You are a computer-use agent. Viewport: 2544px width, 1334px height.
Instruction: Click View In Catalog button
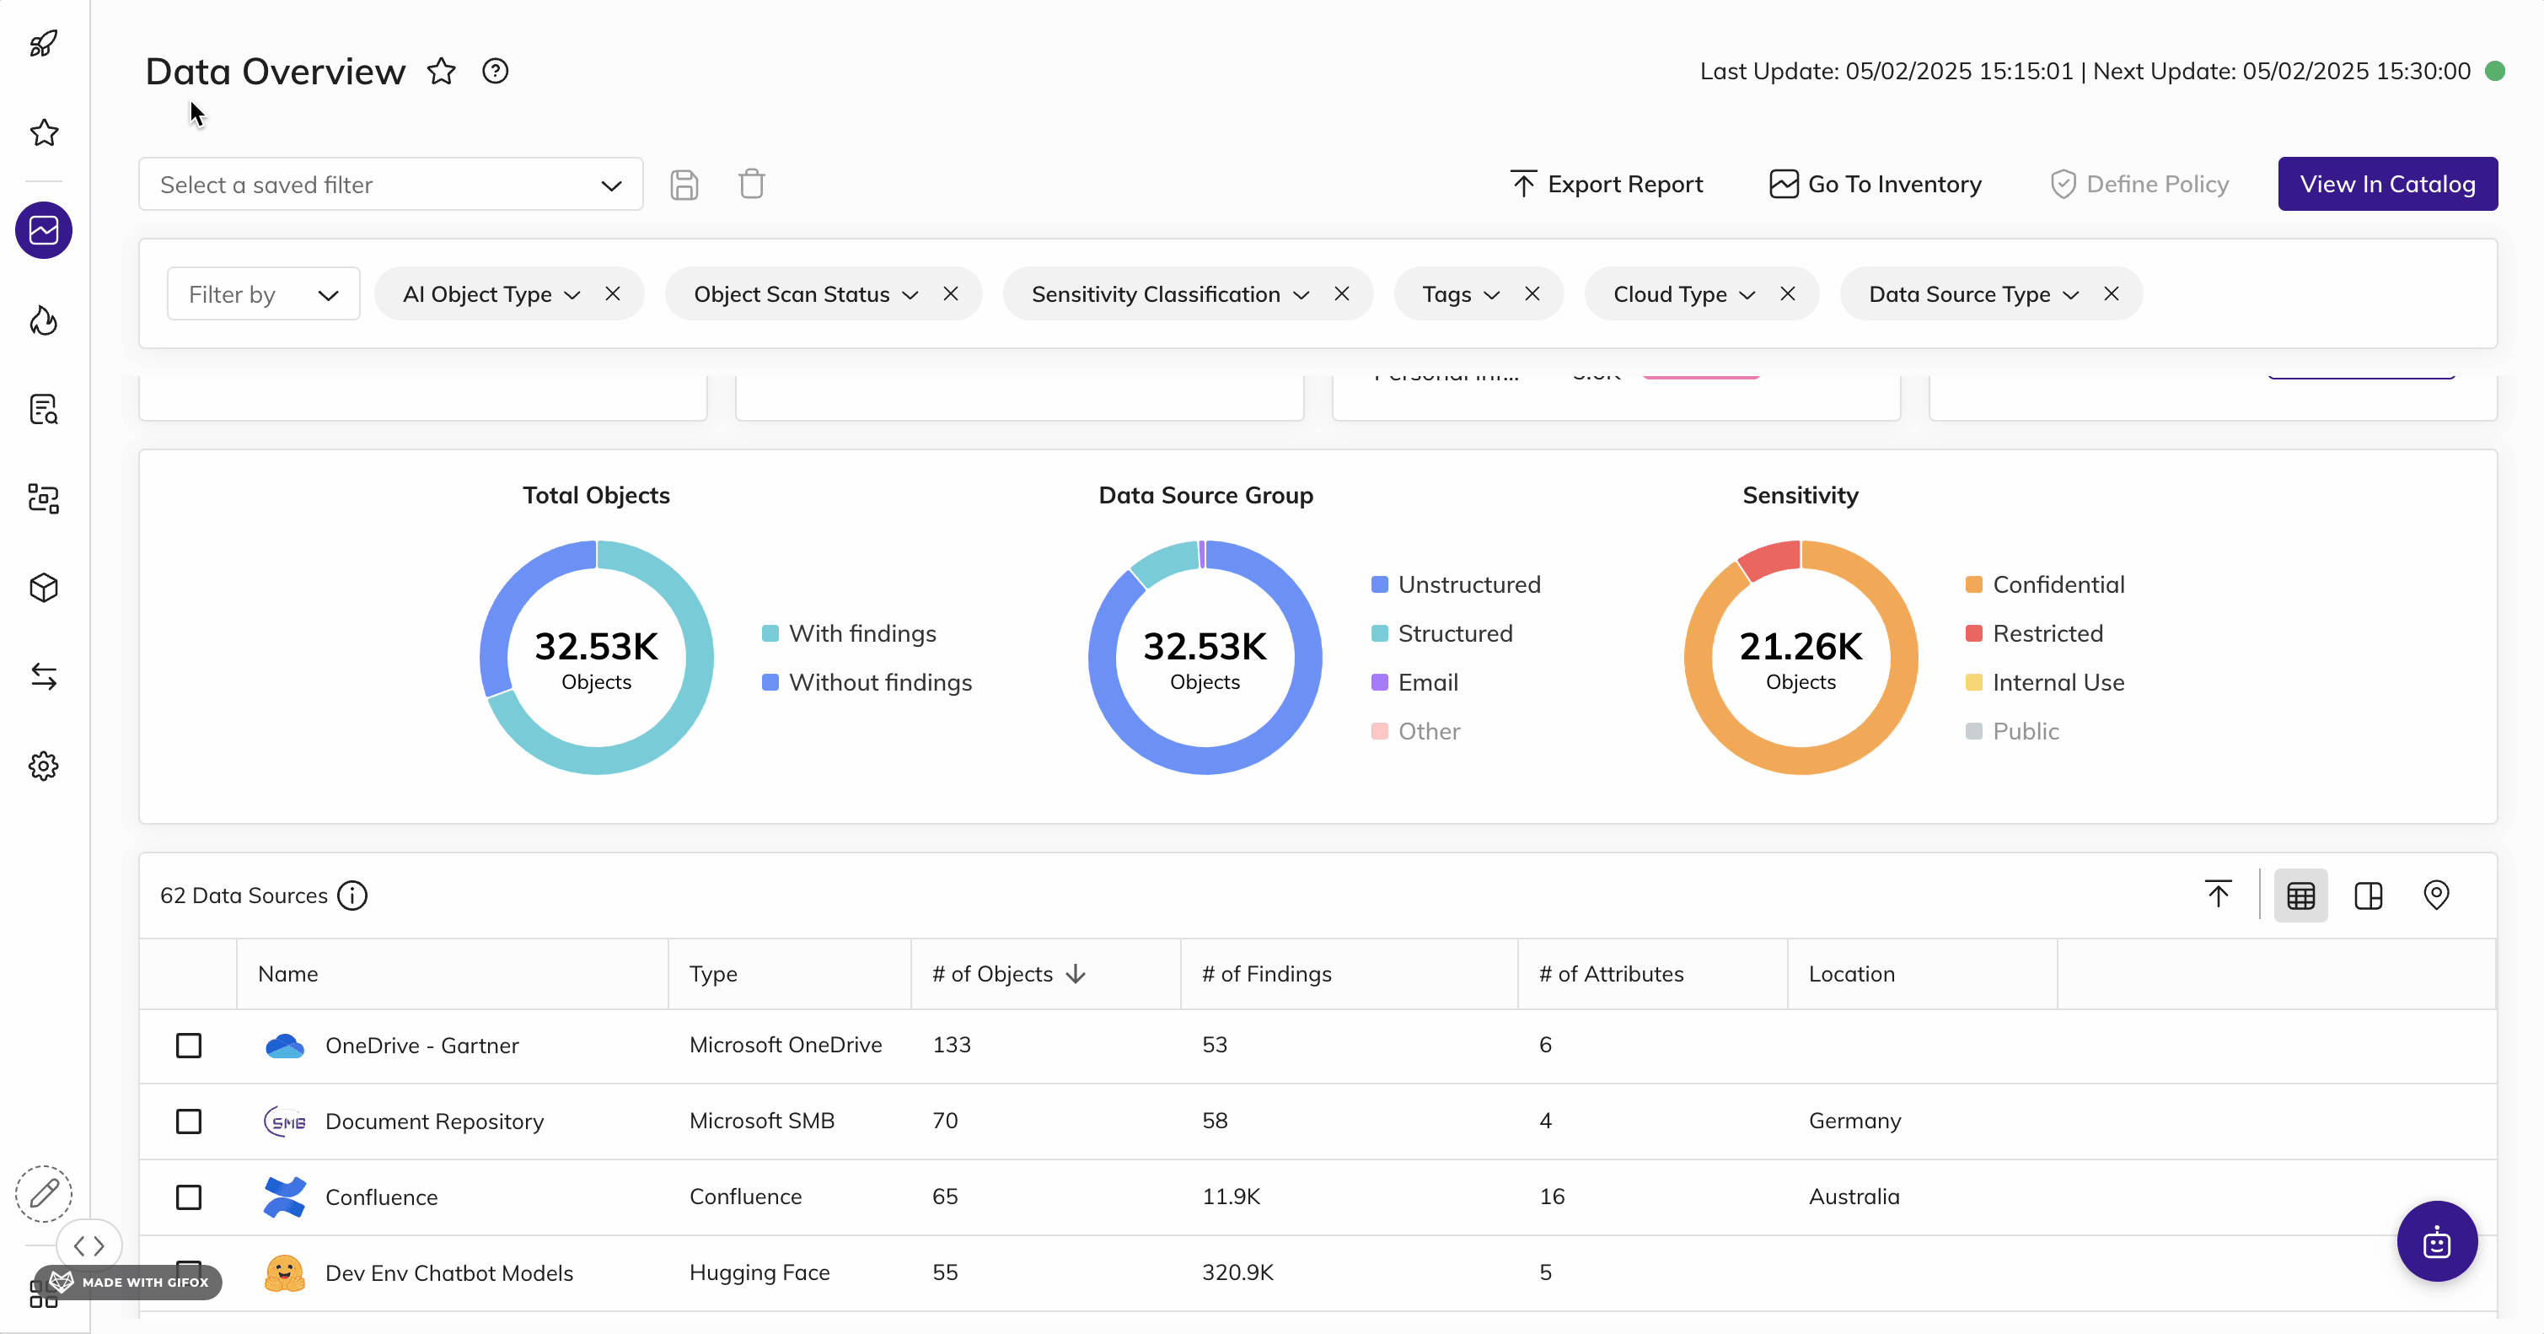2387,185
